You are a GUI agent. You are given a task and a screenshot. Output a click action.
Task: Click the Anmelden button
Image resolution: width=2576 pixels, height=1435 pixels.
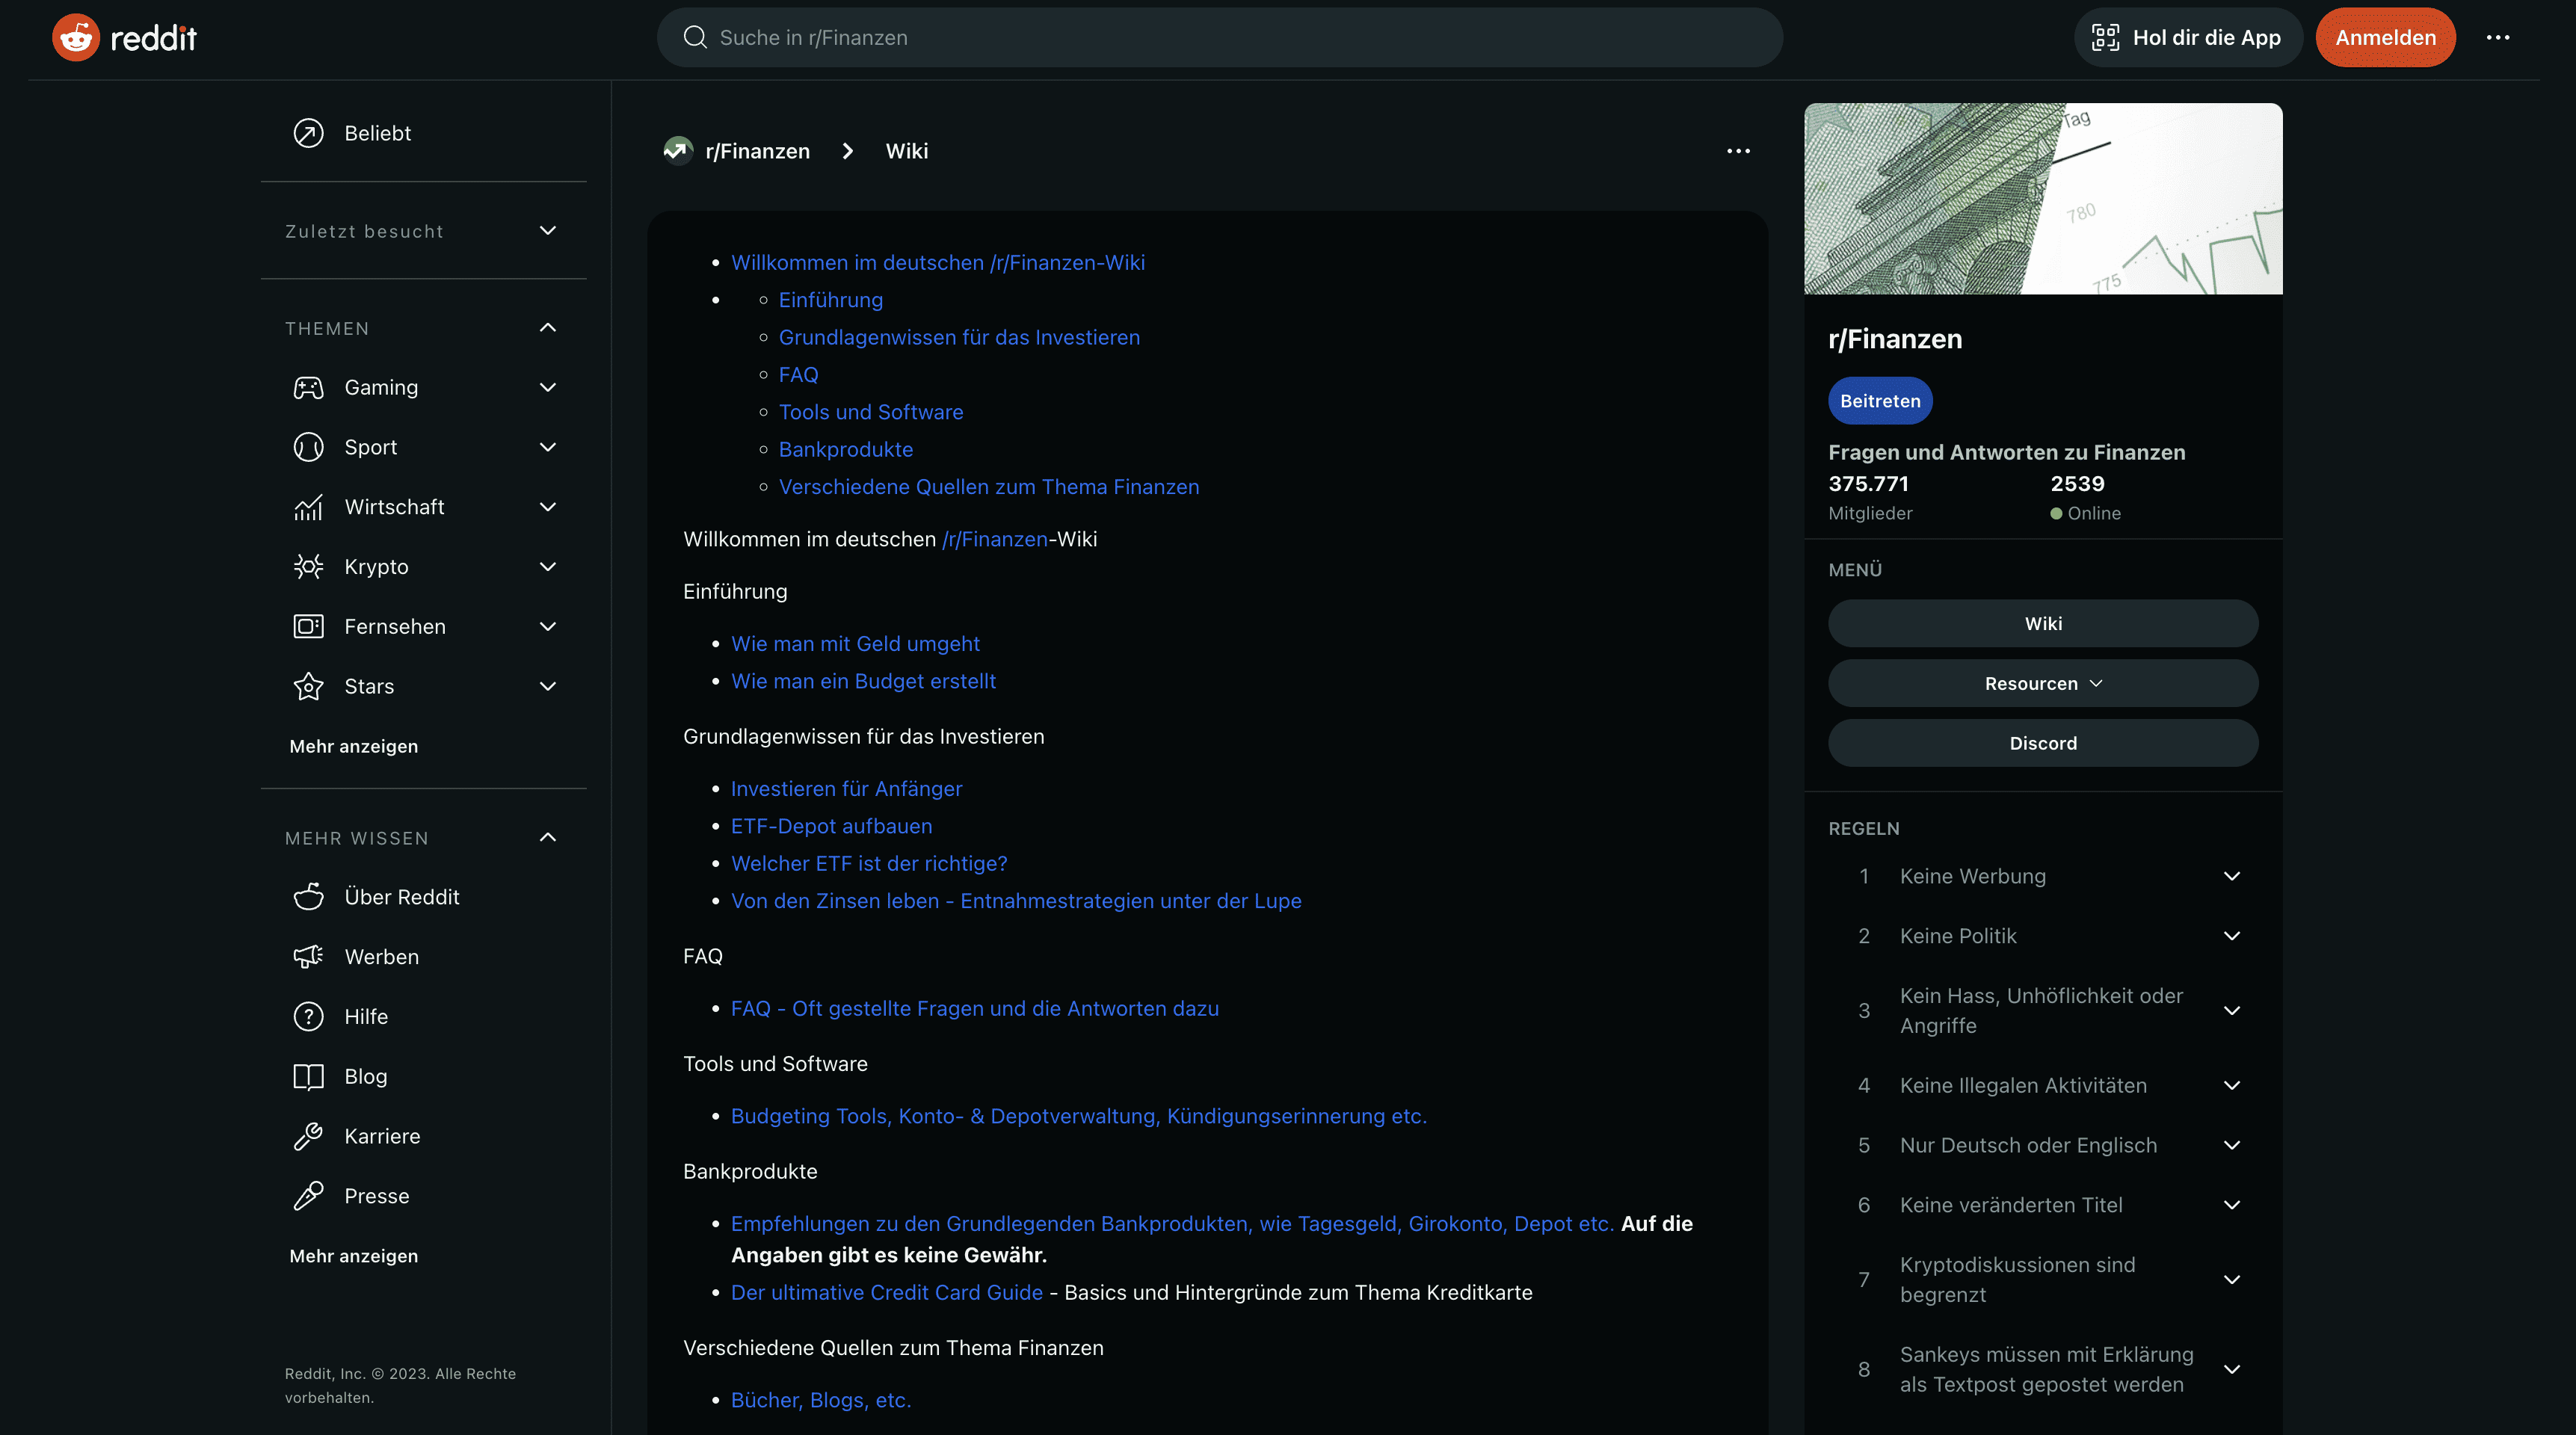tap(2385, 37)
